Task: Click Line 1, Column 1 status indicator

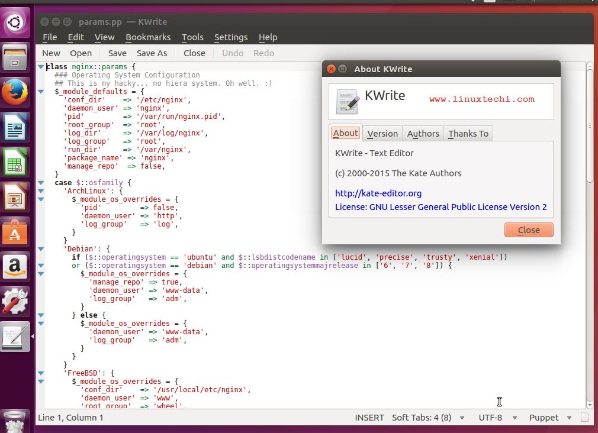Action: pos(70,418)
